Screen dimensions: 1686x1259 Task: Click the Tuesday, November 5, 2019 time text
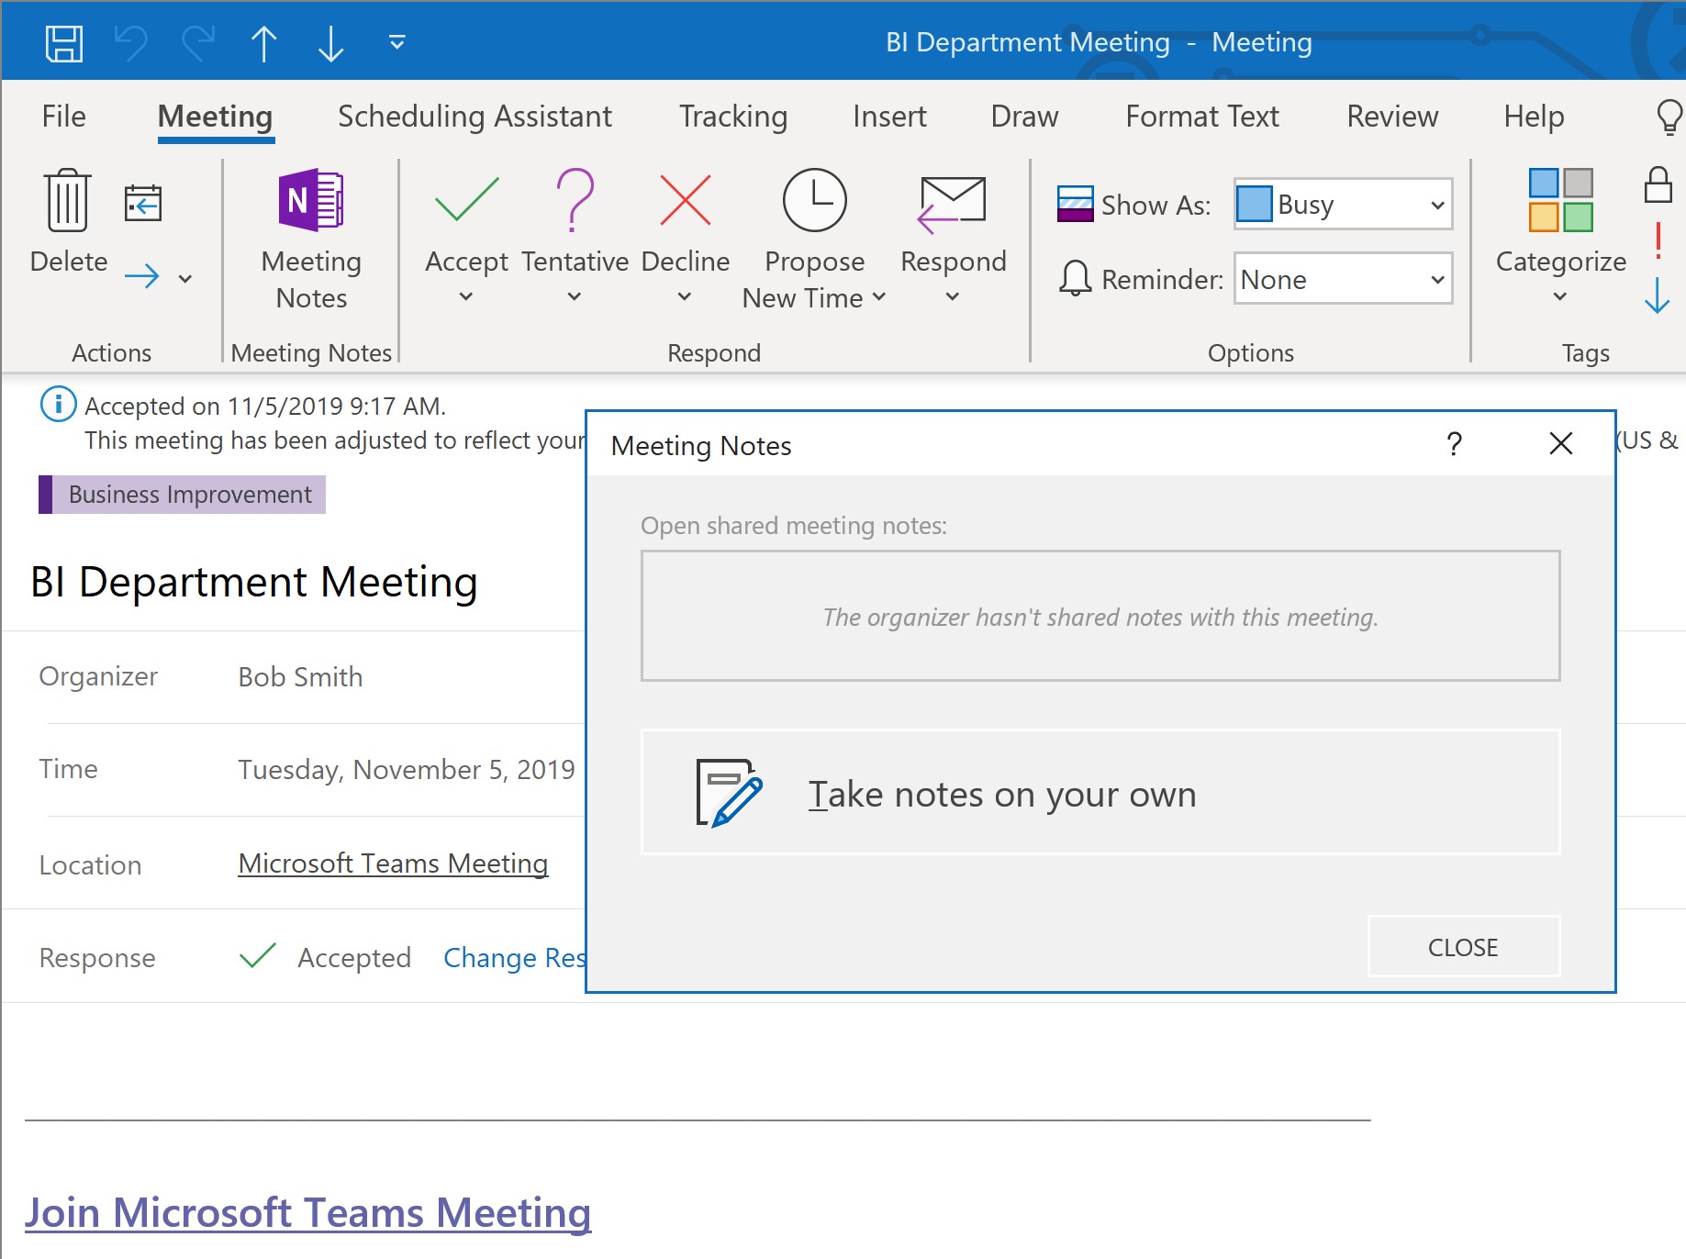click(407, 769)
